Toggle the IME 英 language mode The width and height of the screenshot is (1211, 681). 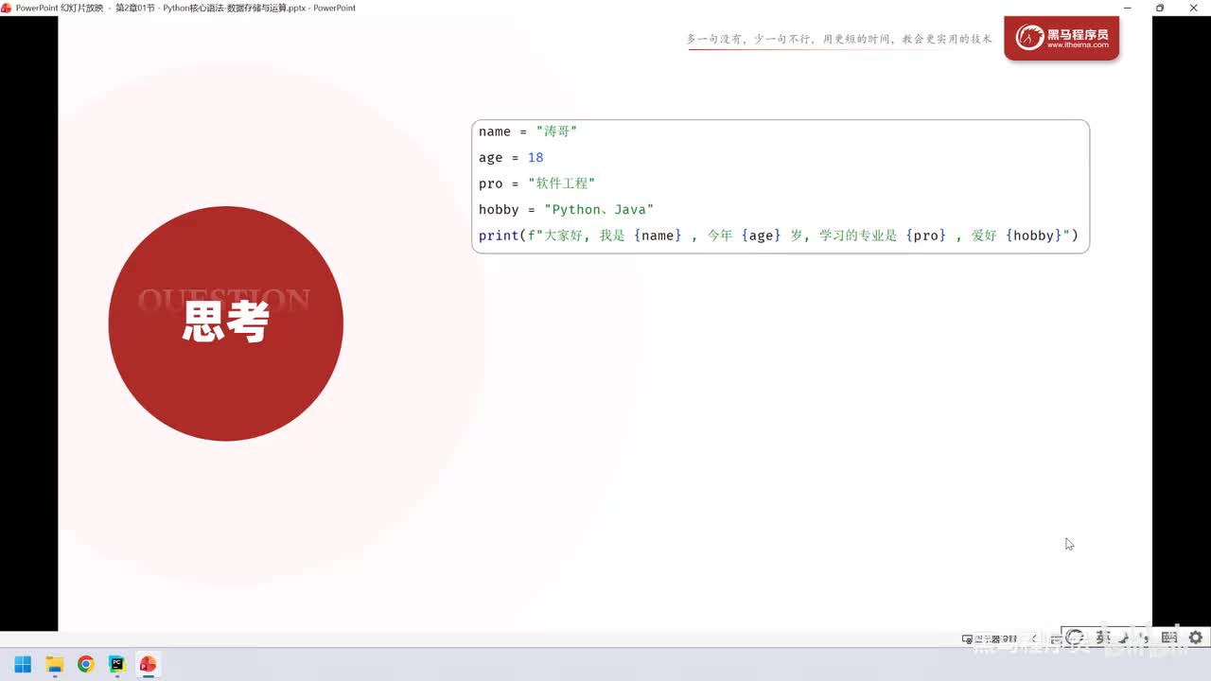point(1102,638)
